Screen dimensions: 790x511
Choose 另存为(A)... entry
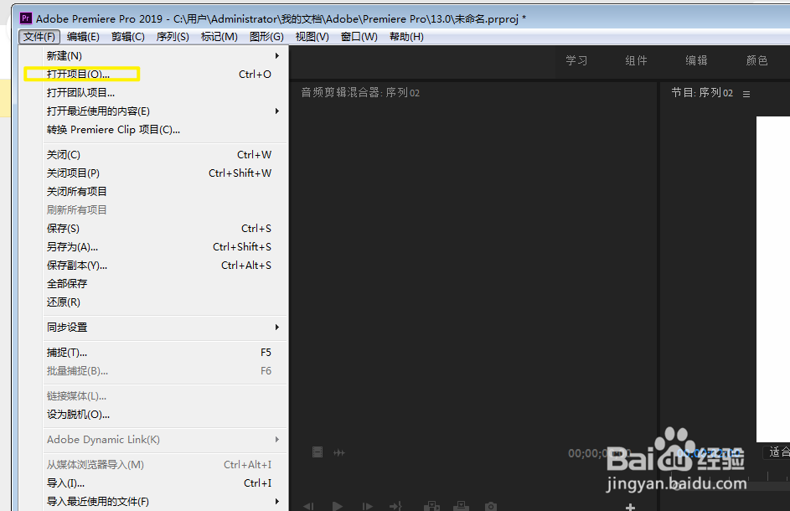point(153,247)
